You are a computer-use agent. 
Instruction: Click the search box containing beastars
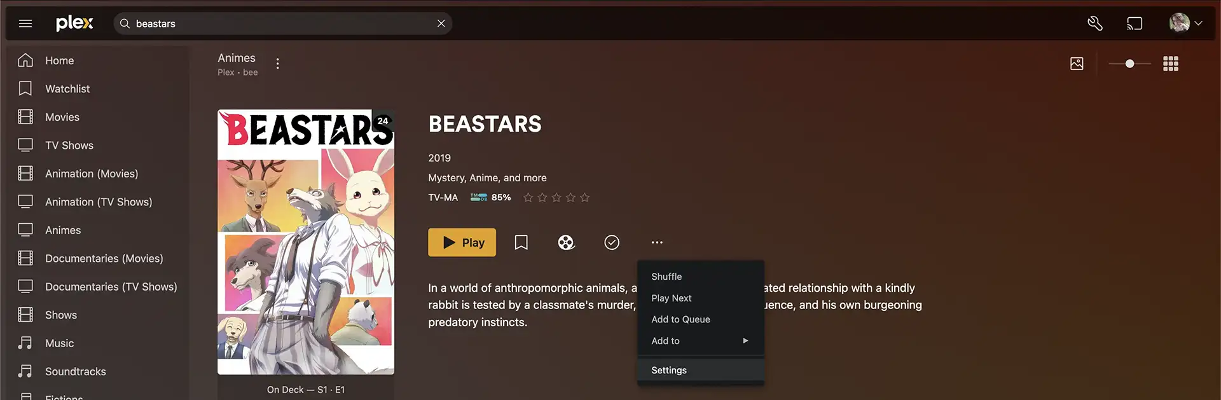pyautogui.click(x=282, y=24)
